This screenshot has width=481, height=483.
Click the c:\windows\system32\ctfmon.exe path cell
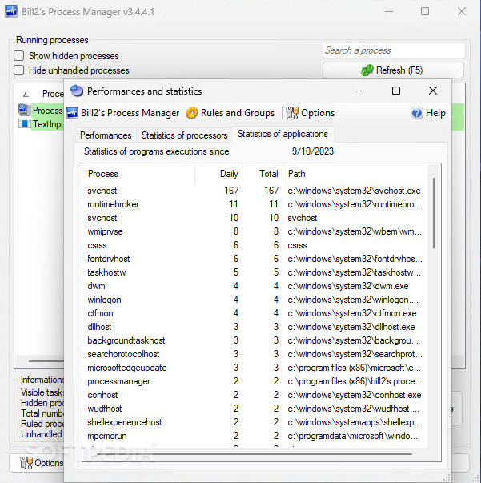click(x=352, y=313)
